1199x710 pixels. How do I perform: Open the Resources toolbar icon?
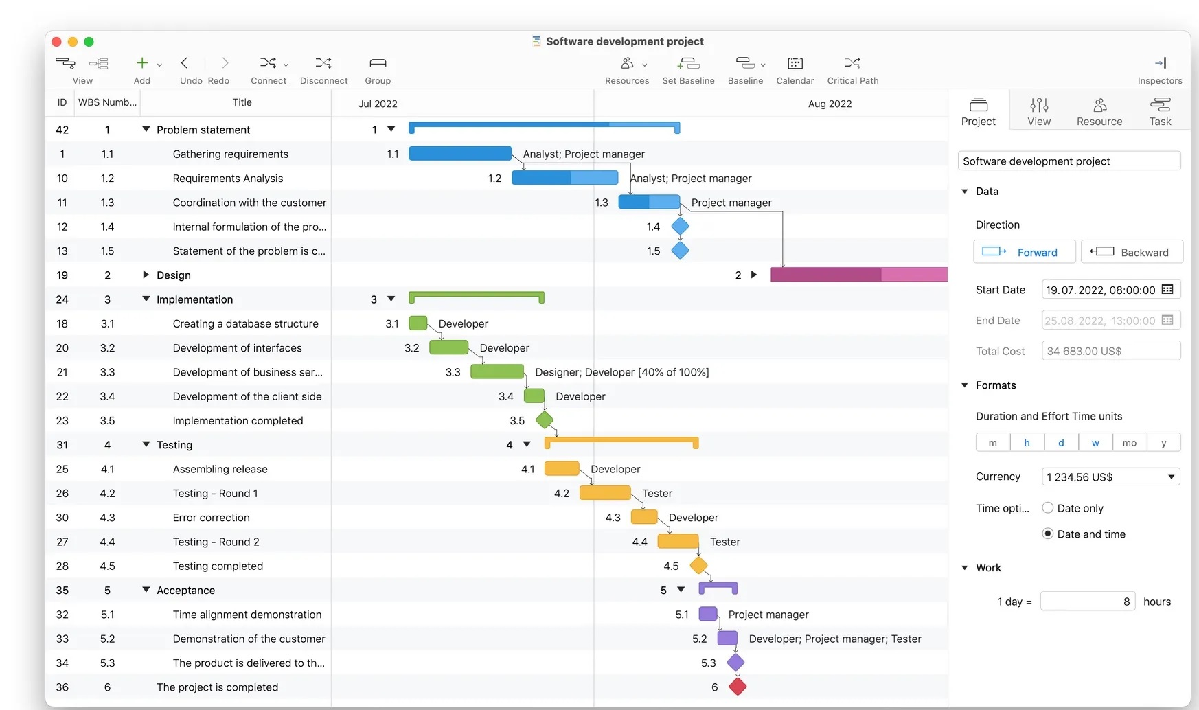coord(627,64)
